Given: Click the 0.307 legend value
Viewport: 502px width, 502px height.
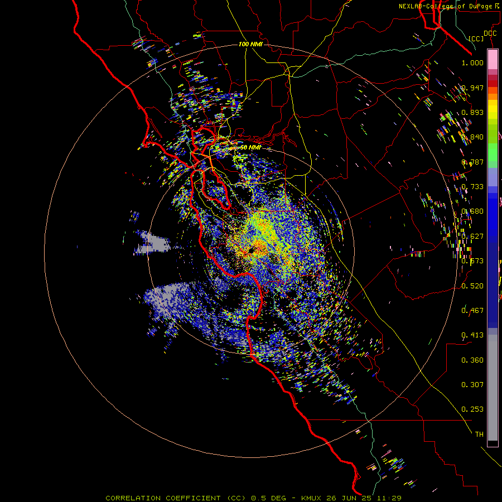Looking at the screenshot, I should click(472, 385).
